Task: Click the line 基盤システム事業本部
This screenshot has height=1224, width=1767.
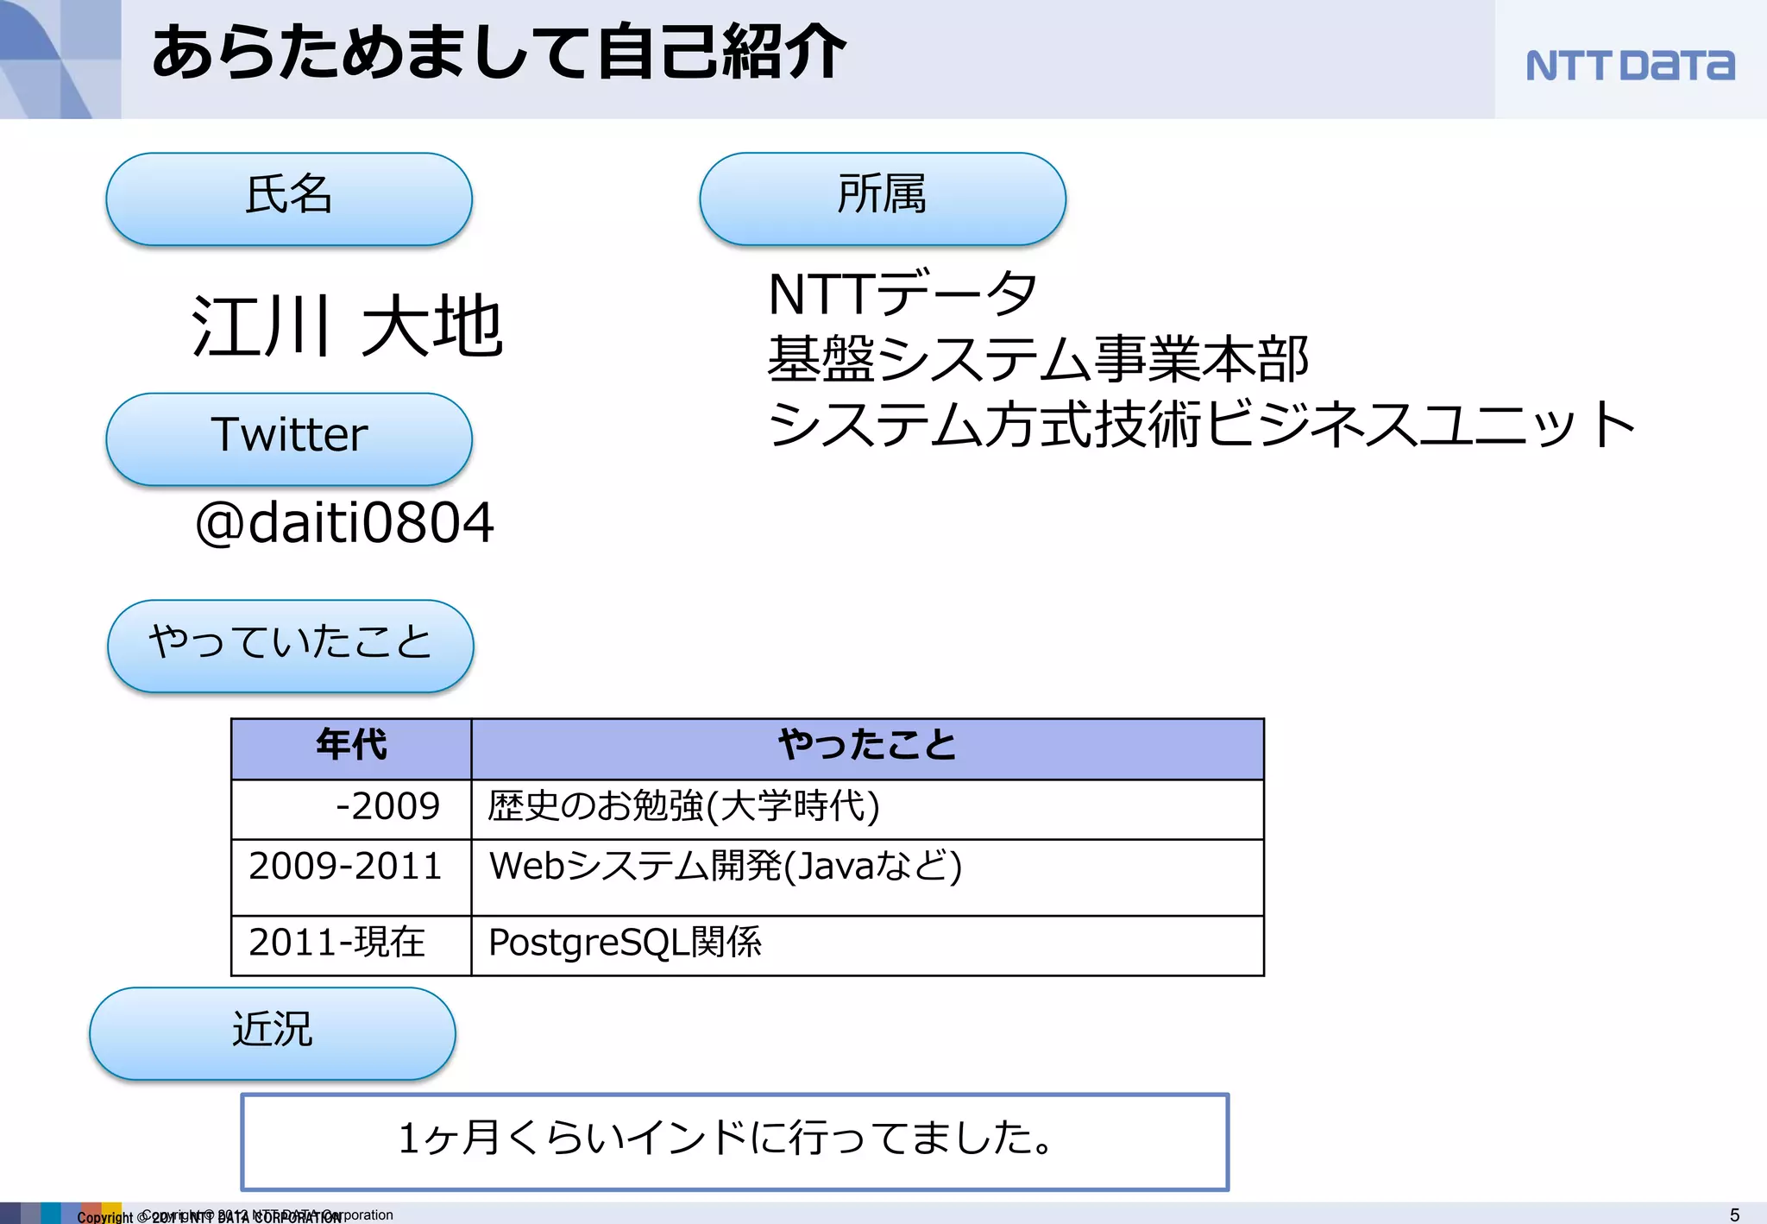Action: (x=1038, y=359)
